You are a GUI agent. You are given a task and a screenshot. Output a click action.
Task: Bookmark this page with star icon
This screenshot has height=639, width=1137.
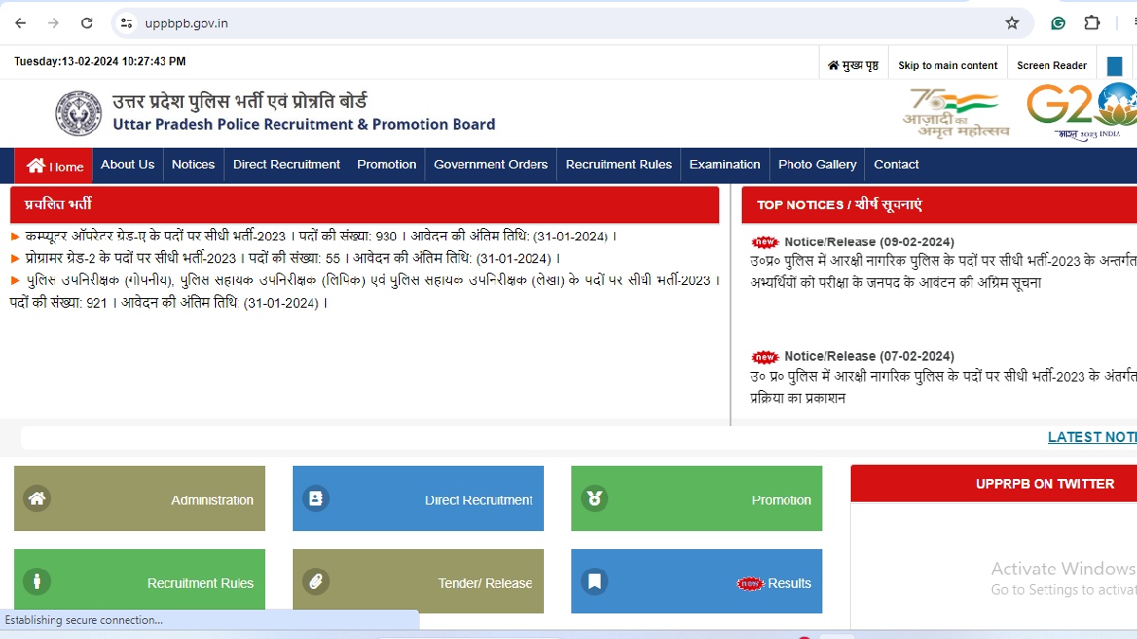1012,23
